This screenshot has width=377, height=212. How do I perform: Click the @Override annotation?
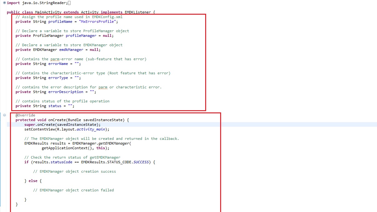[25, 115]
